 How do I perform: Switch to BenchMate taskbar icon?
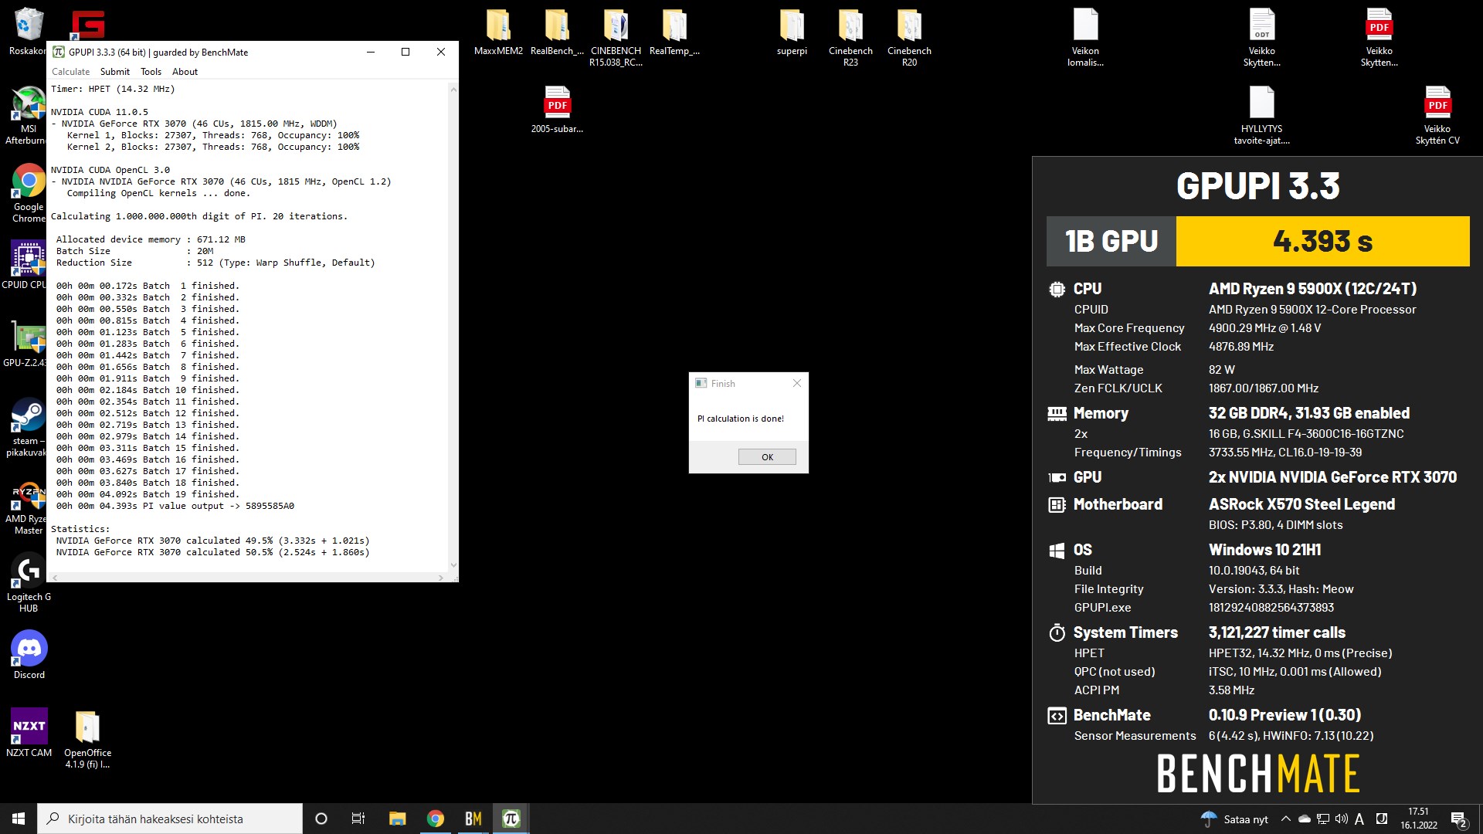pos(473,819)
